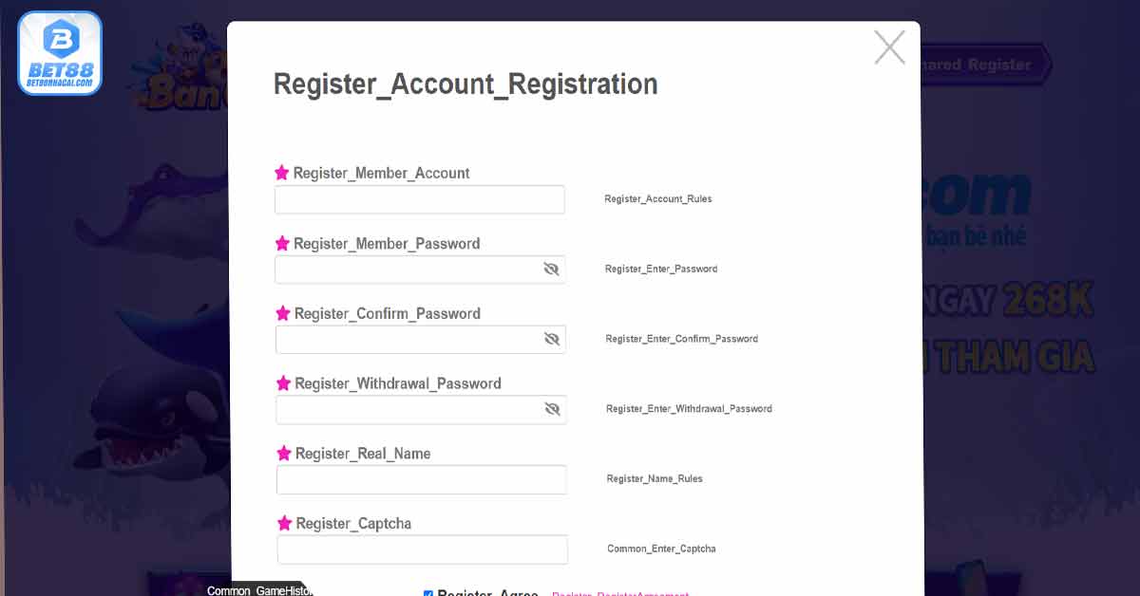
Task: Uncheck the Register_Agree checkbox
Action: [428, 594]
